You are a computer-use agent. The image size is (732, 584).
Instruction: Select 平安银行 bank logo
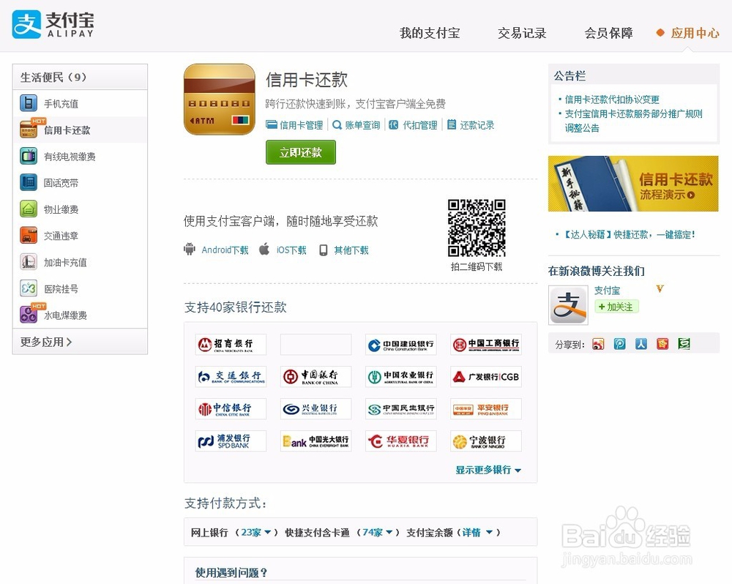[x=486, y=409]
